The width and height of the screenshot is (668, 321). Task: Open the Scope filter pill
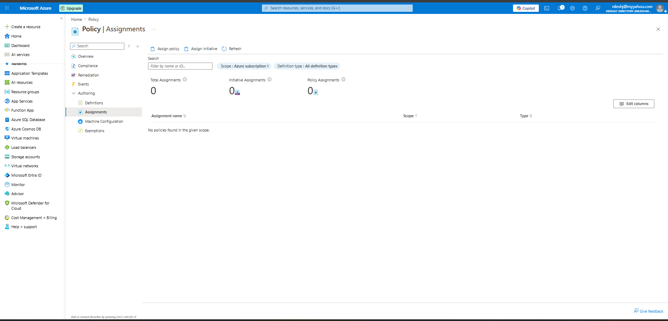point(244,66)
